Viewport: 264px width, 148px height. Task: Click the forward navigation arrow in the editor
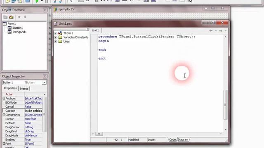click(221, 31)
